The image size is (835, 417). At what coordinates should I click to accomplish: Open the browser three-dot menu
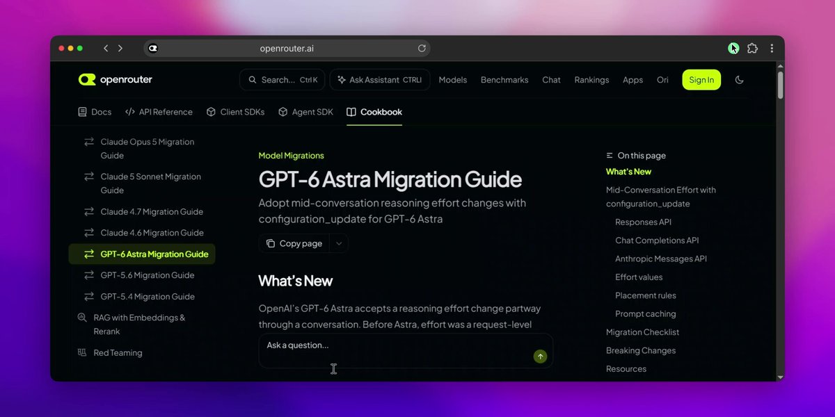coord(772,49)
